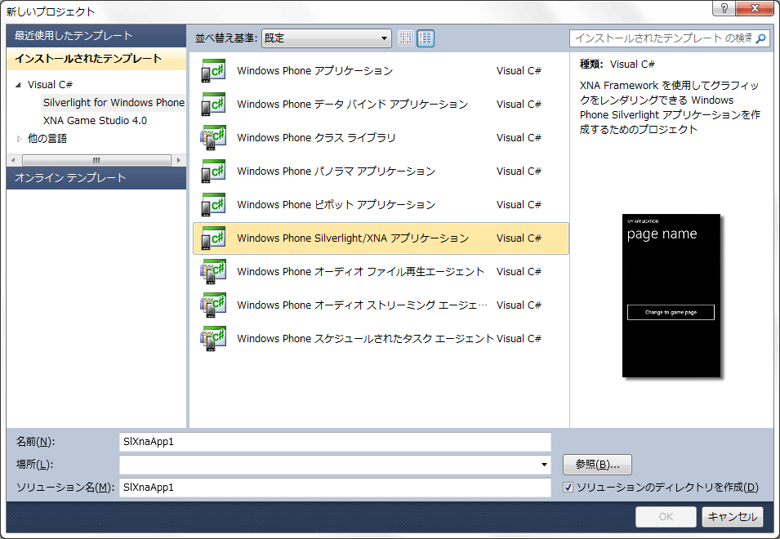This screenshot has height=539, width=780.
Task: Click the 参照(B)... browse button
Action: click(597, 465)
